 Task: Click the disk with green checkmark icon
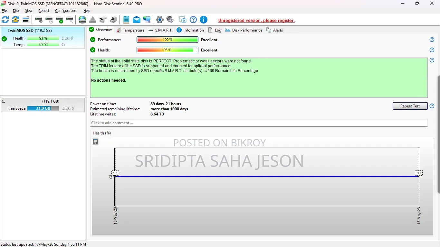pos(59,20)
